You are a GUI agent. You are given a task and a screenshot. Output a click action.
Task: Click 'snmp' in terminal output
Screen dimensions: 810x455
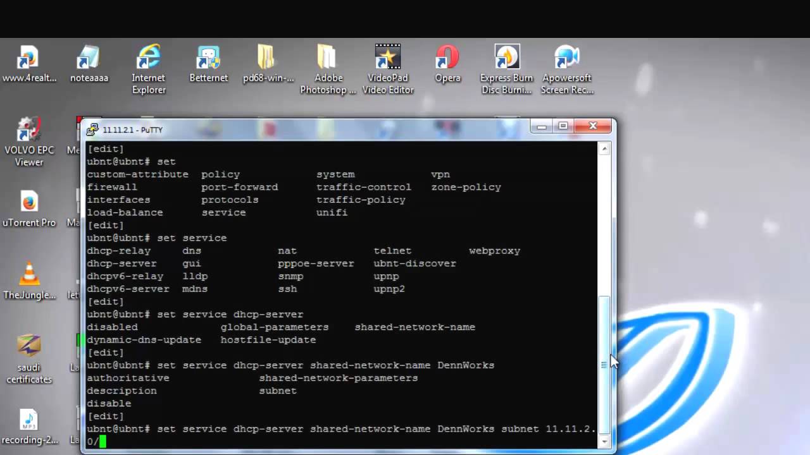coord(290,276)
